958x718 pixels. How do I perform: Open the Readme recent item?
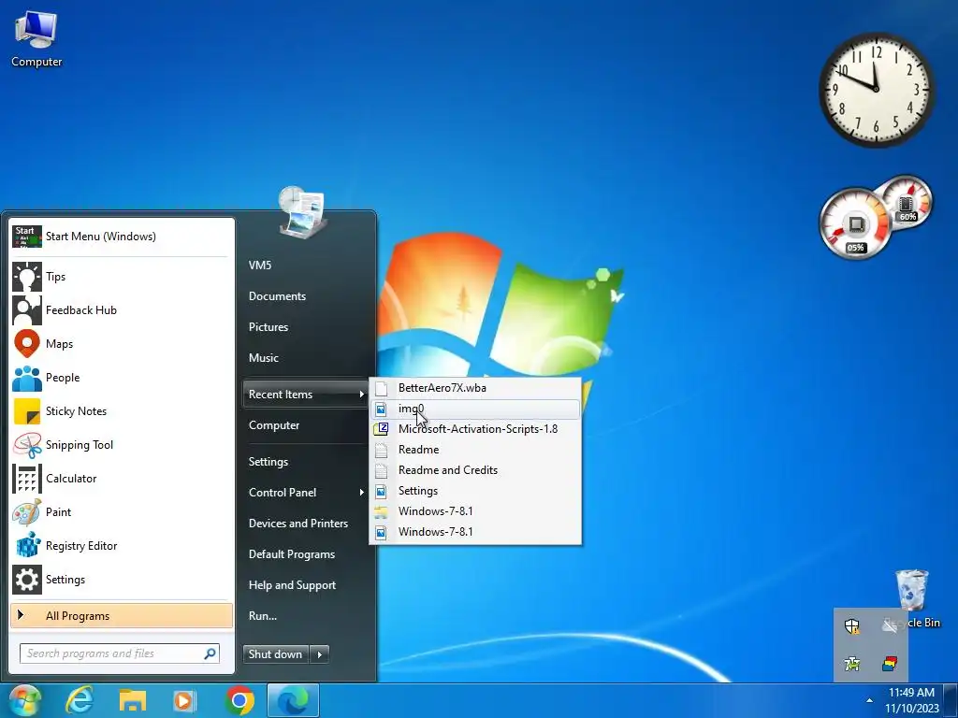[475, 450]
